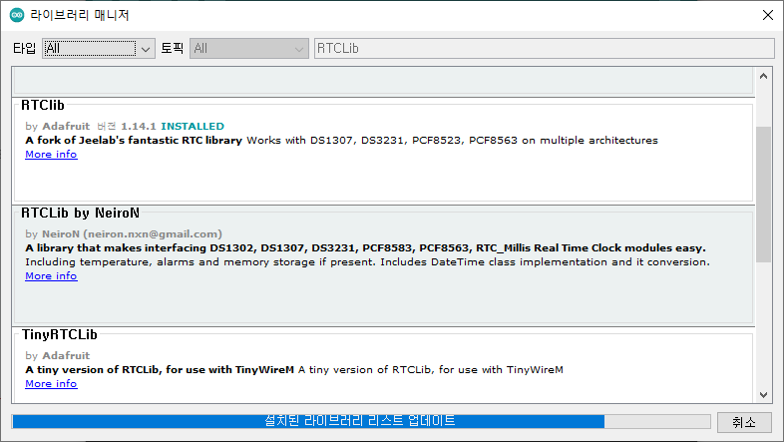Click the 타입 label
784x442 pixels.
pos(25,49)
